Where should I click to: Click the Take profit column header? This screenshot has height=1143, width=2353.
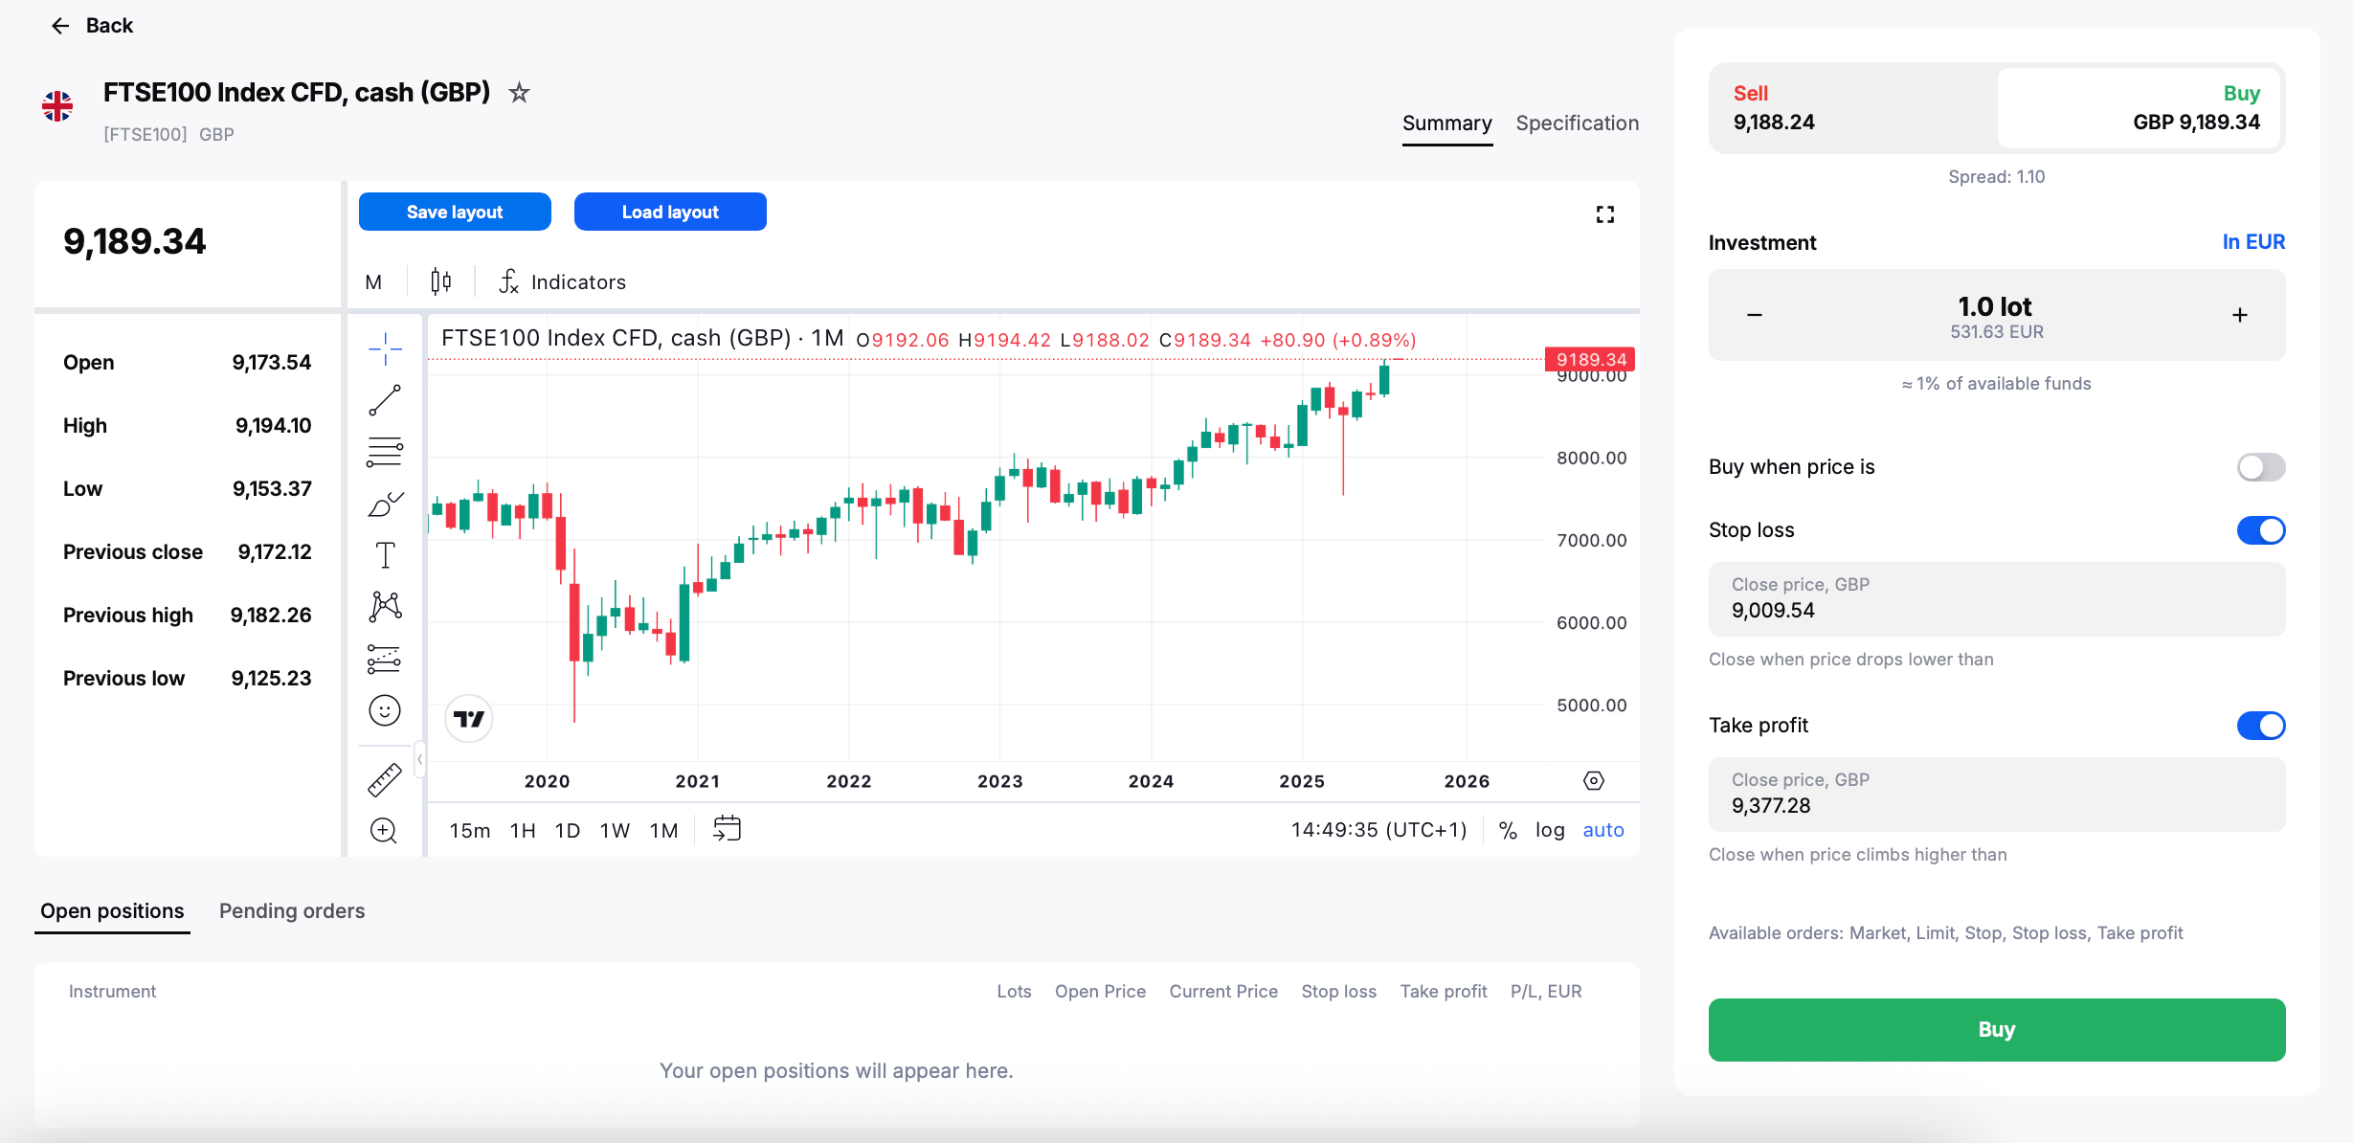click(1444, 992)
